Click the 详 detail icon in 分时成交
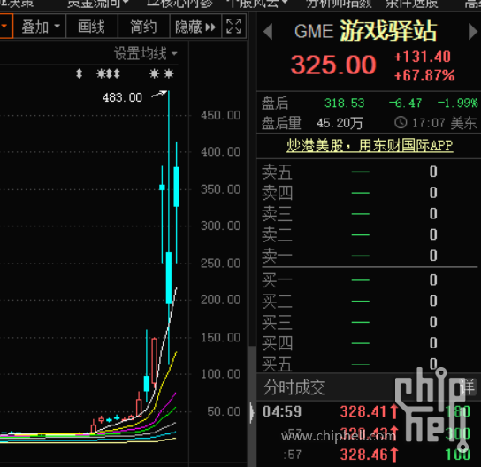The image size is (481, 467). point(468,387)
